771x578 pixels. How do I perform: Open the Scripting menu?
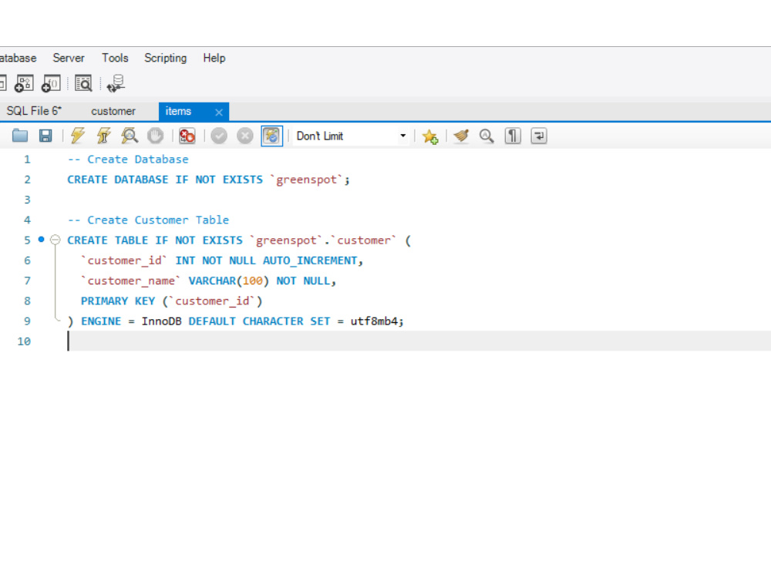tap(165, 58)
